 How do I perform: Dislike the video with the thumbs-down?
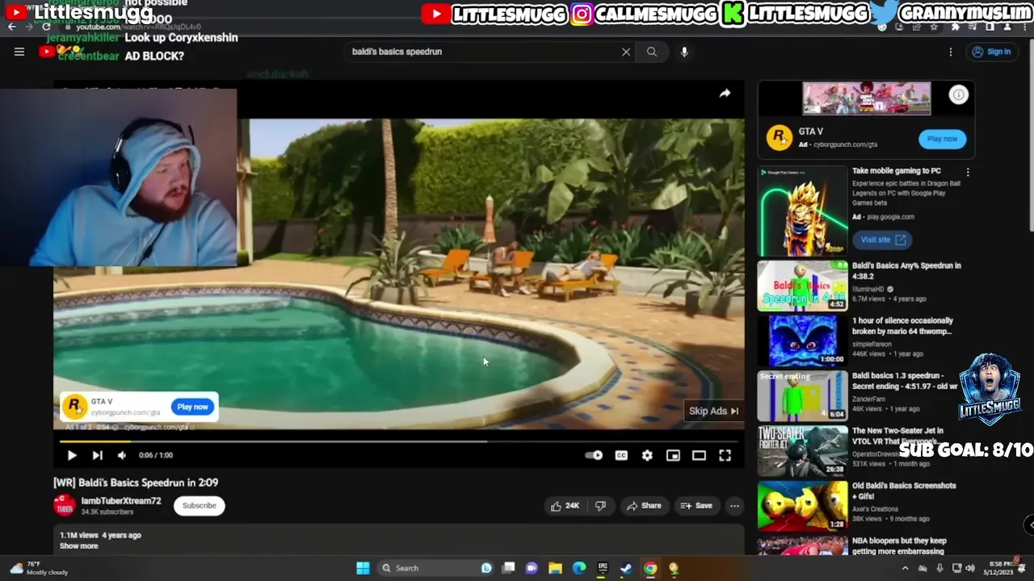pos(600,506)
